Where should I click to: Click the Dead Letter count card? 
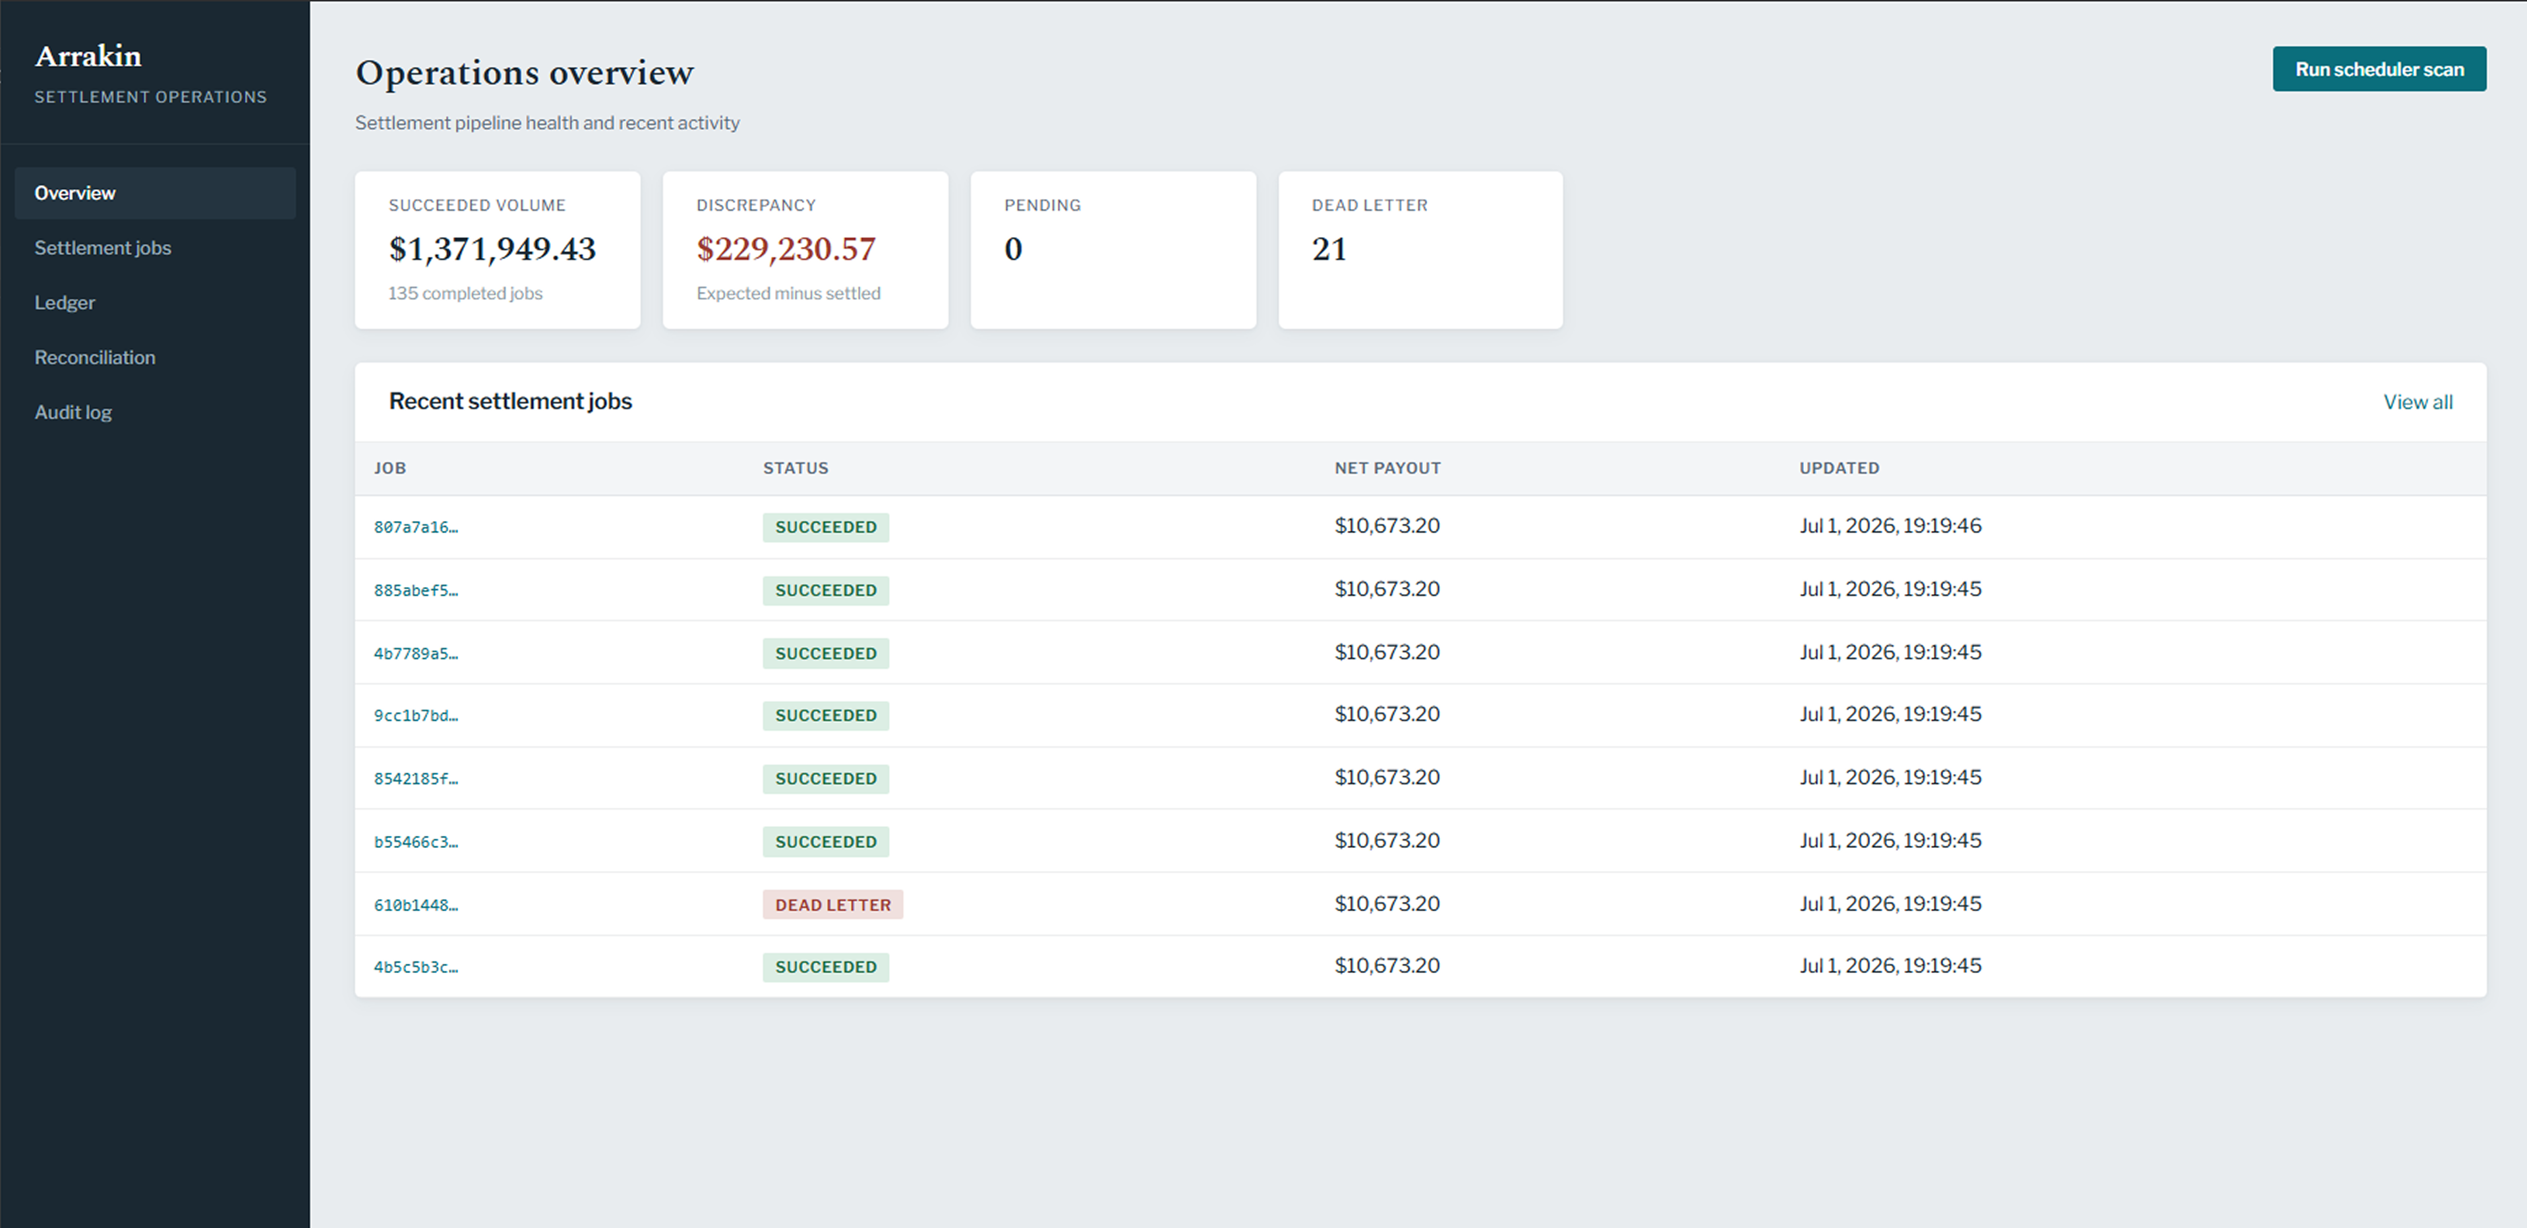[x=1420, y=250]
